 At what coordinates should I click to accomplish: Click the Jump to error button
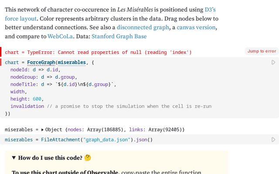coord(262,51)
